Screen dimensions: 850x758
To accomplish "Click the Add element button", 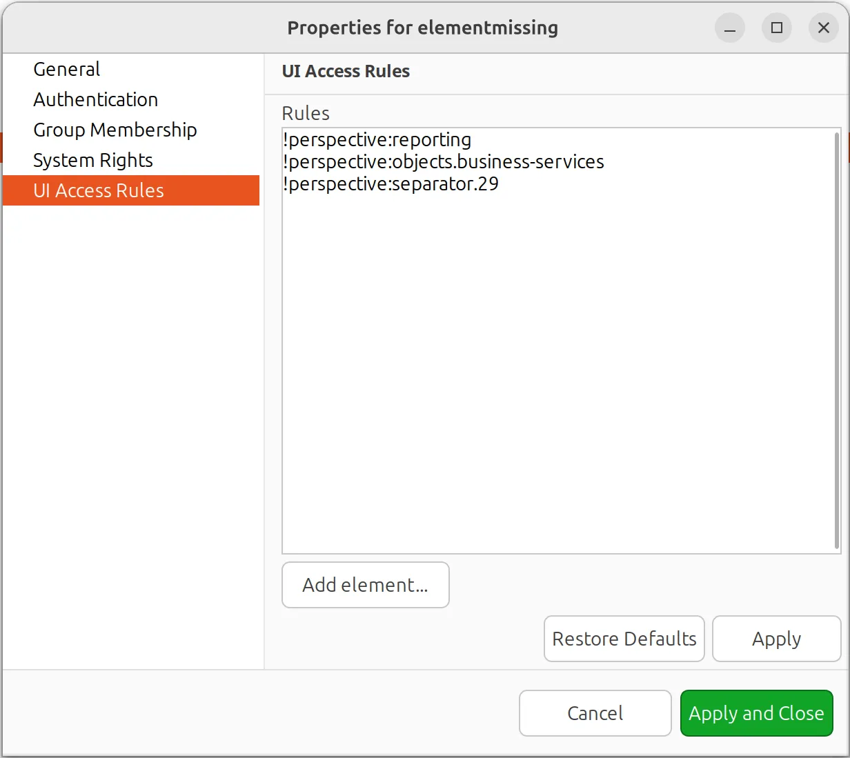I will 365,584.
